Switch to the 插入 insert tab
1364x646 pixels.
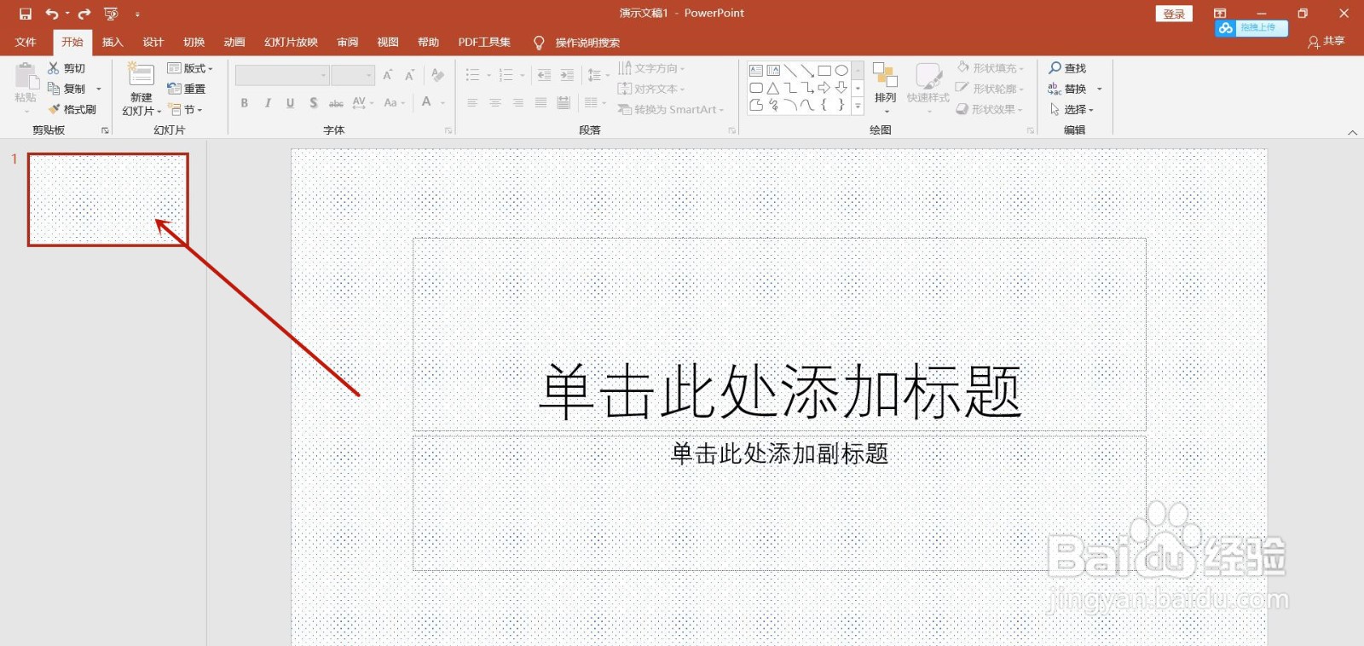click(113, 42)
